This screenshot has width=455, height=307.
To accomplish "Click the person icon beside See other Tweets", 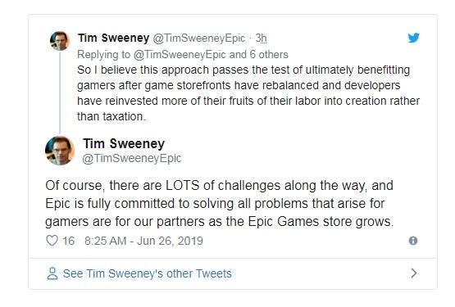I will (52, 273).
